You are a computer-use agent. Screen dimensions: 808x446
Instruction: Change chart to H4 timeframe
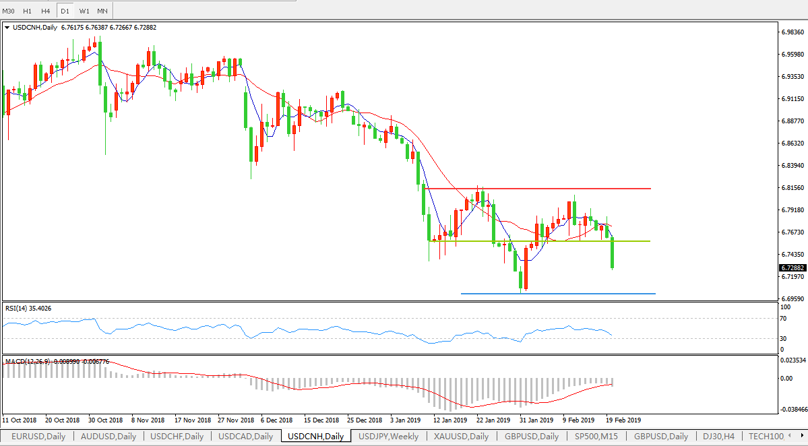pos(45,11)
